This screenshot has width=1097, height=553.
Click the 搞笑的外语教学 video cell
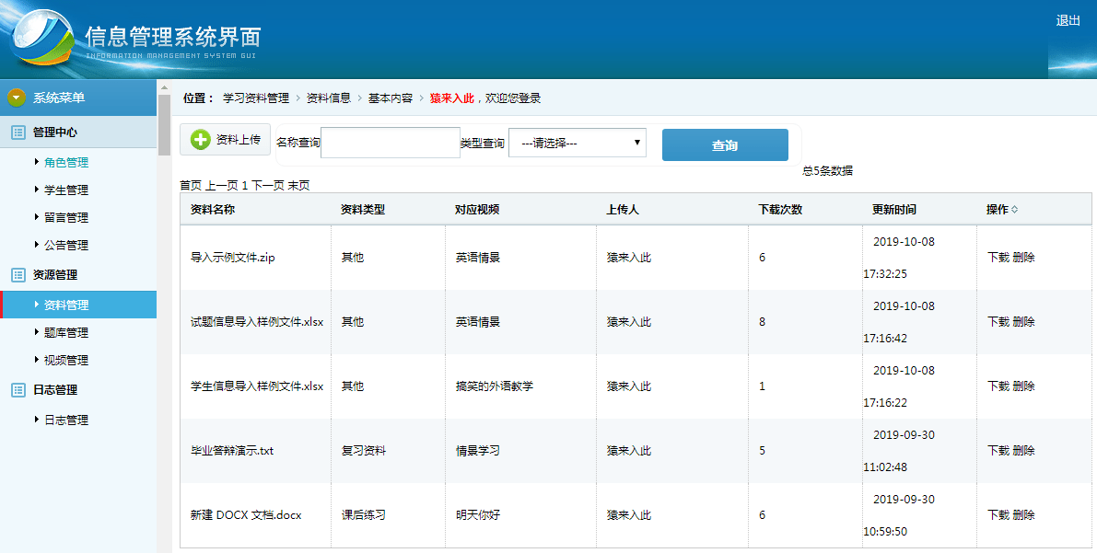pyautogui.click(x=495, y=386)
